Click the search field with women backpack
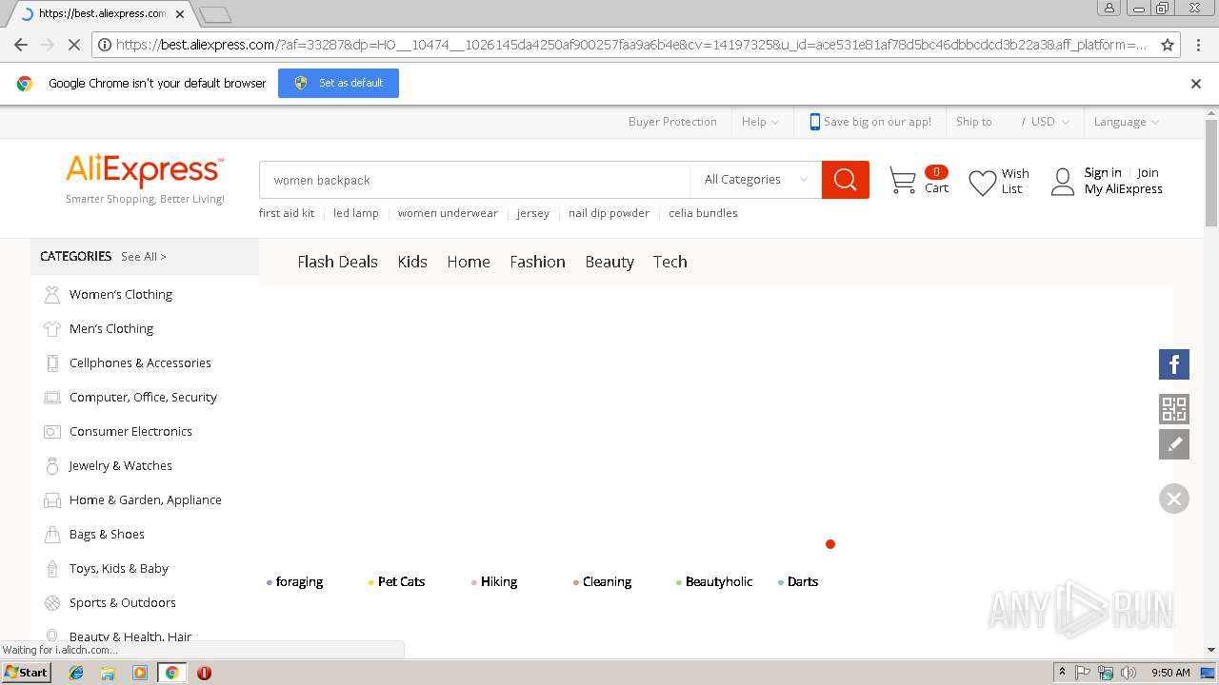The image size is (1219, 685). coord(474,180)
